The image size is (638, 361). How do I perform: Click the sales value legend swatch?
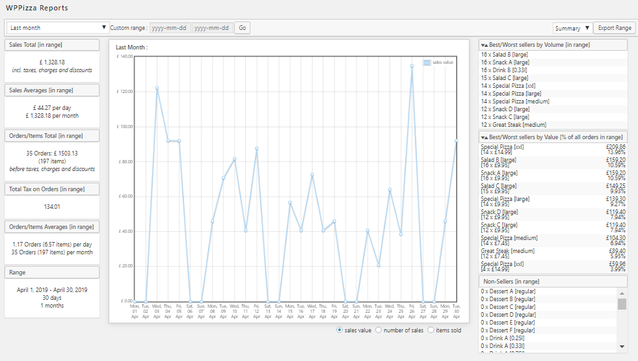click(427, 62)
